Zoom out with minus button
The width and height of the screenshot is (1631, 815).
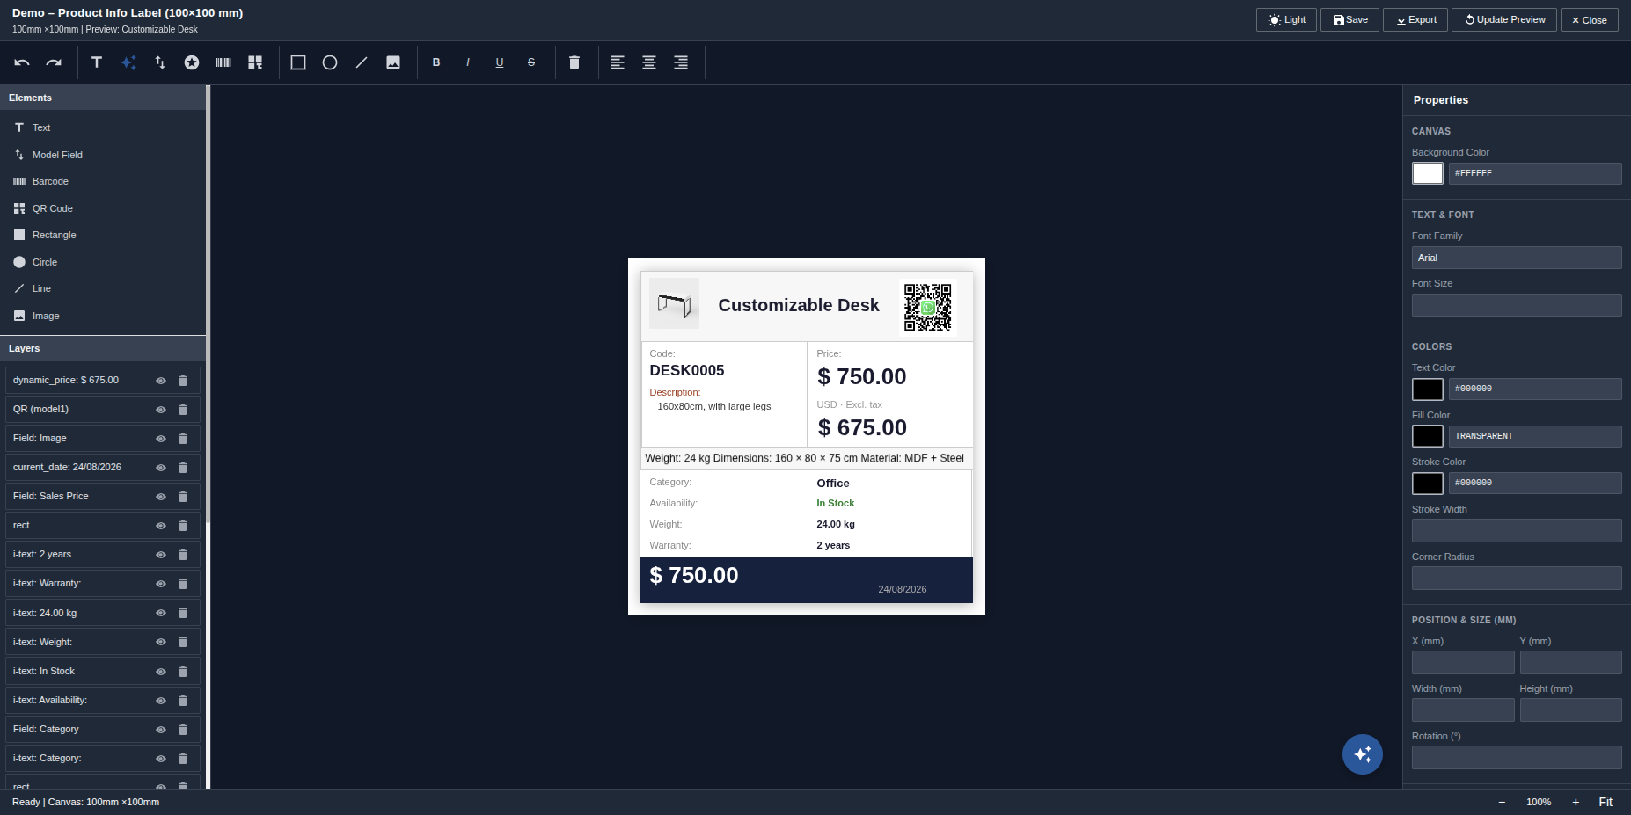pyautogui.click(x=1502, y=802)
